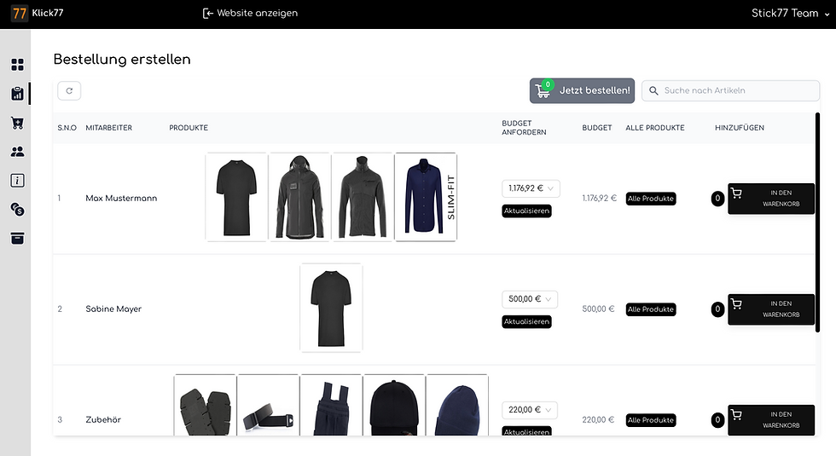This screenshot has width=836, height=456.
Task: Open the 1.176,92 € budget dropdown
Action: [531, 188]
